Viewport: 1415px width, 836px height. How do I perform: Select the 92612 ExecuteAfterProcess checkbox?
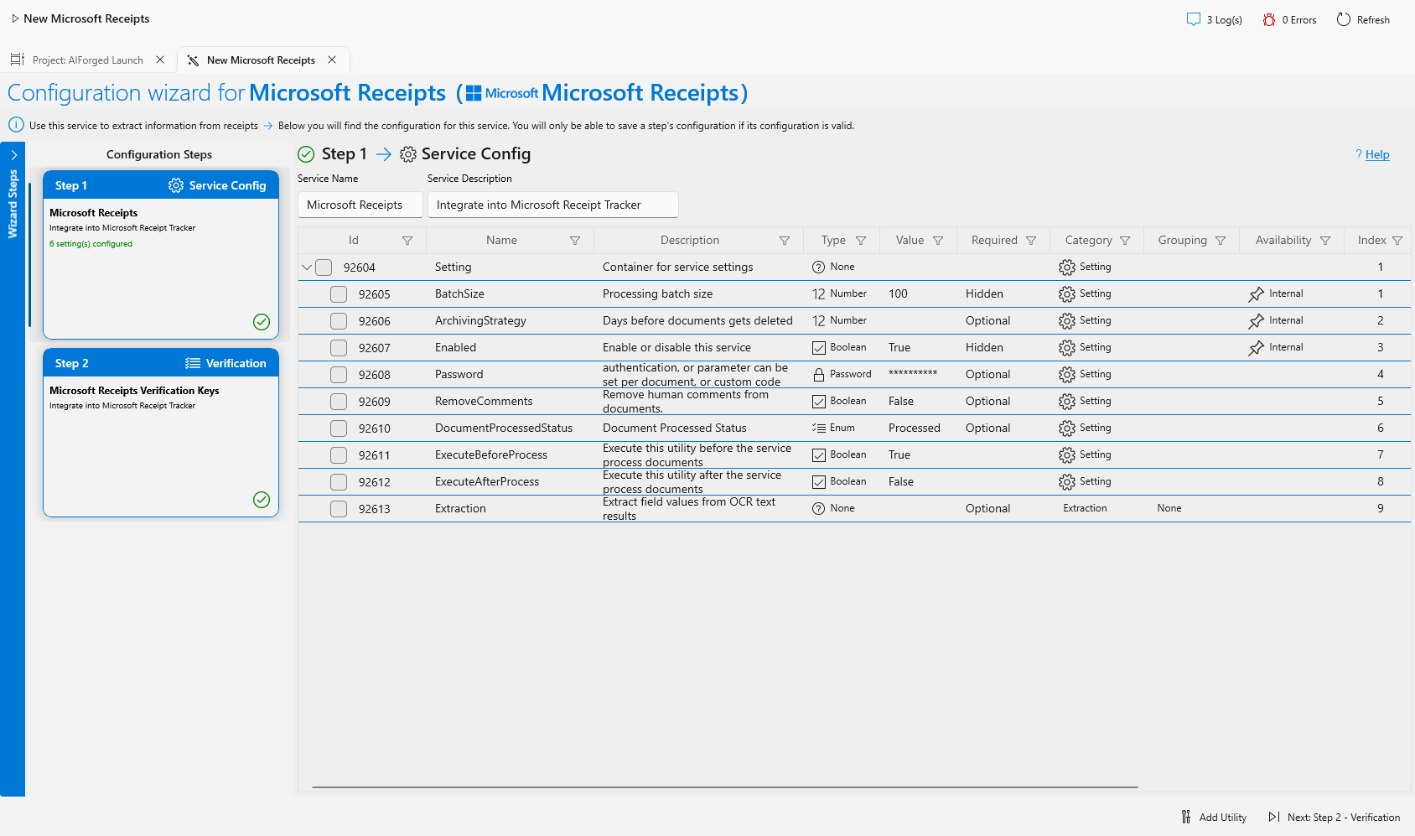pyautogui.click(x=339, y=482)
